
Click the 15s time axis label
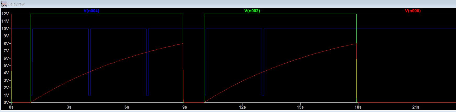300,107
